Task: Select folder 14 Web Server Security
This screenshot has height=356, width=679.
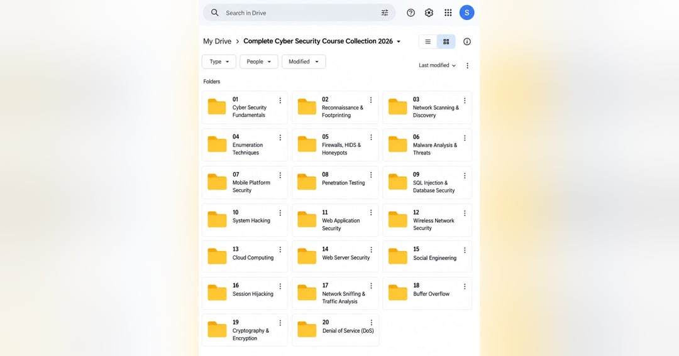Action: point(335,257)
